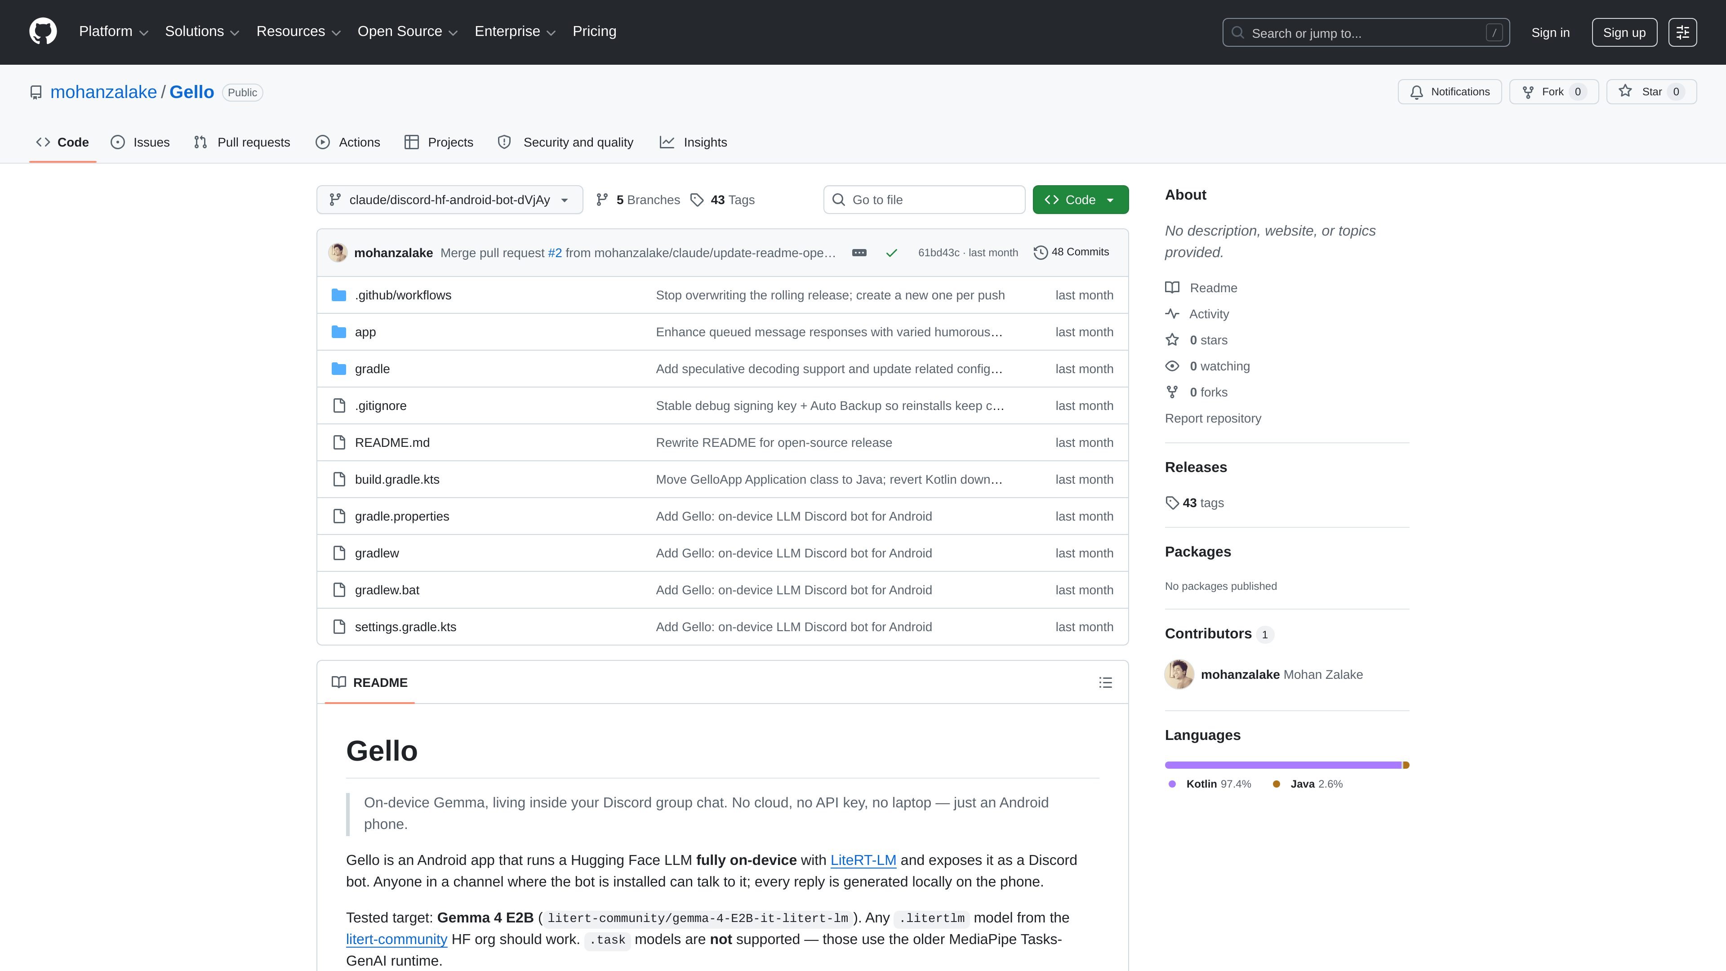Open the global navigation settings icon button
Image resolution: width=1726 pixels, height=971 pixels.
tap(1682, 32)
